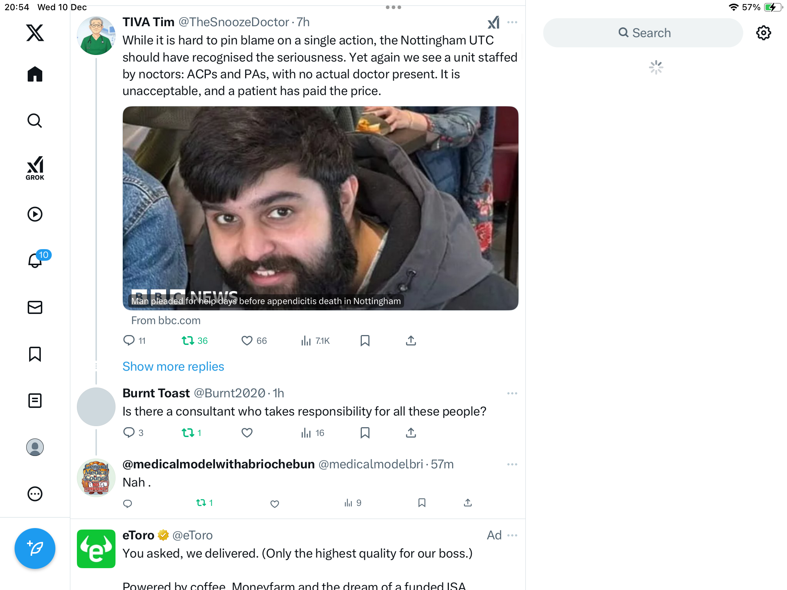
Task: Bookmark Burnt Toast's reply
Action: click(365, 433)
